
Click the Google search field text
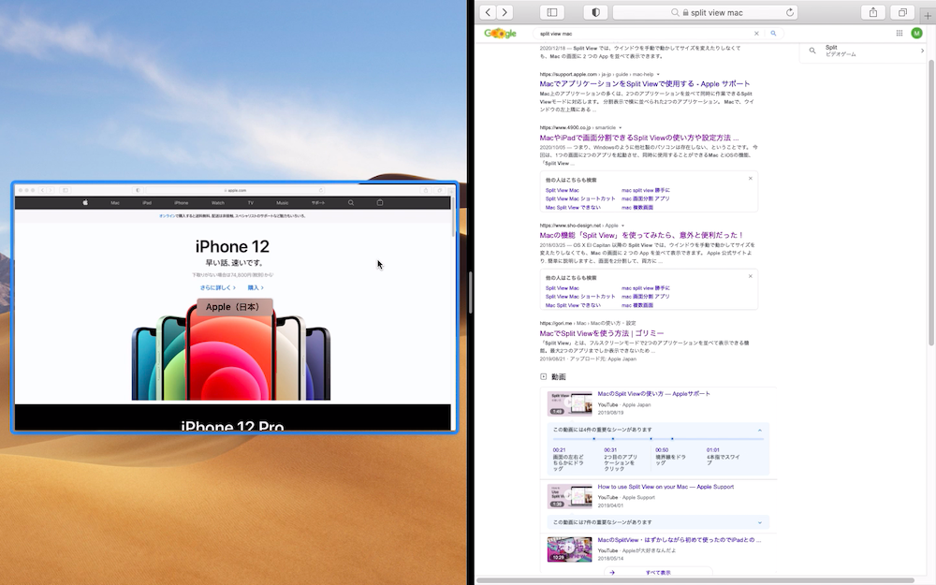click(556, 34)
